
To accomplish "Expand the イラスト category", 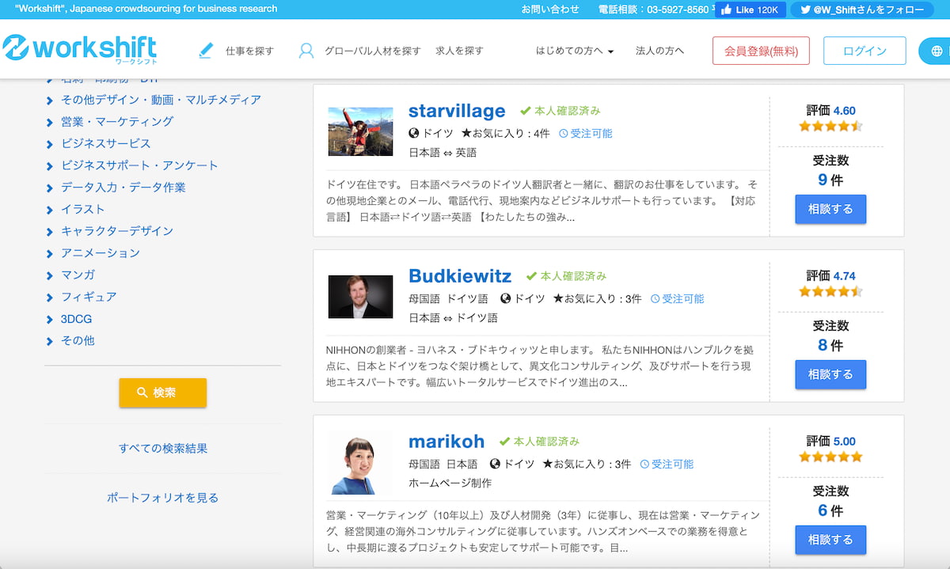I will (82, 209).
